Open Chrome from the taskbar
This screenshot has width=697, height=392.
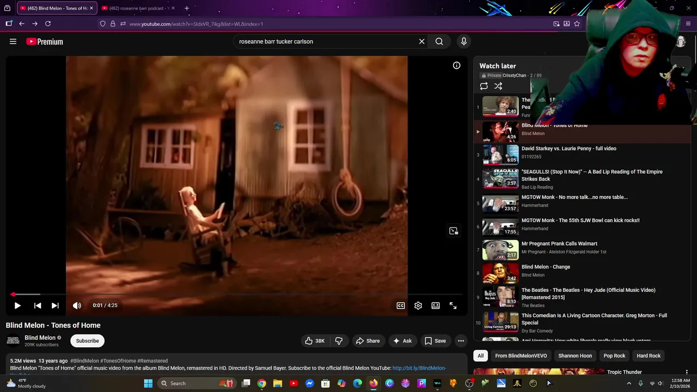262,383
